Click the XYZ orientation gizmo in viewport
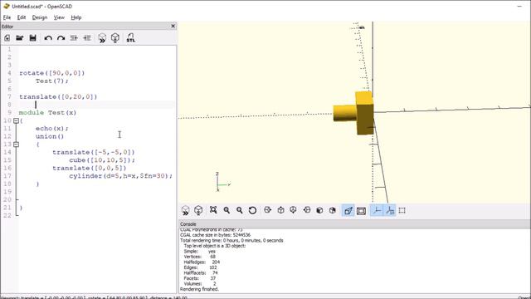This screenshot has width=531, height=299. click(222, 182)
